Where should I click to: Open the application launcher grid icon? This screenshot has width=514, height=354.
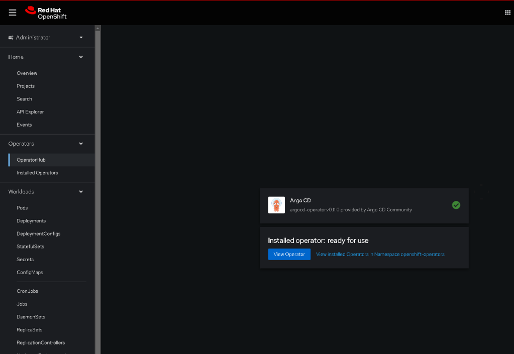pos(507,13)
